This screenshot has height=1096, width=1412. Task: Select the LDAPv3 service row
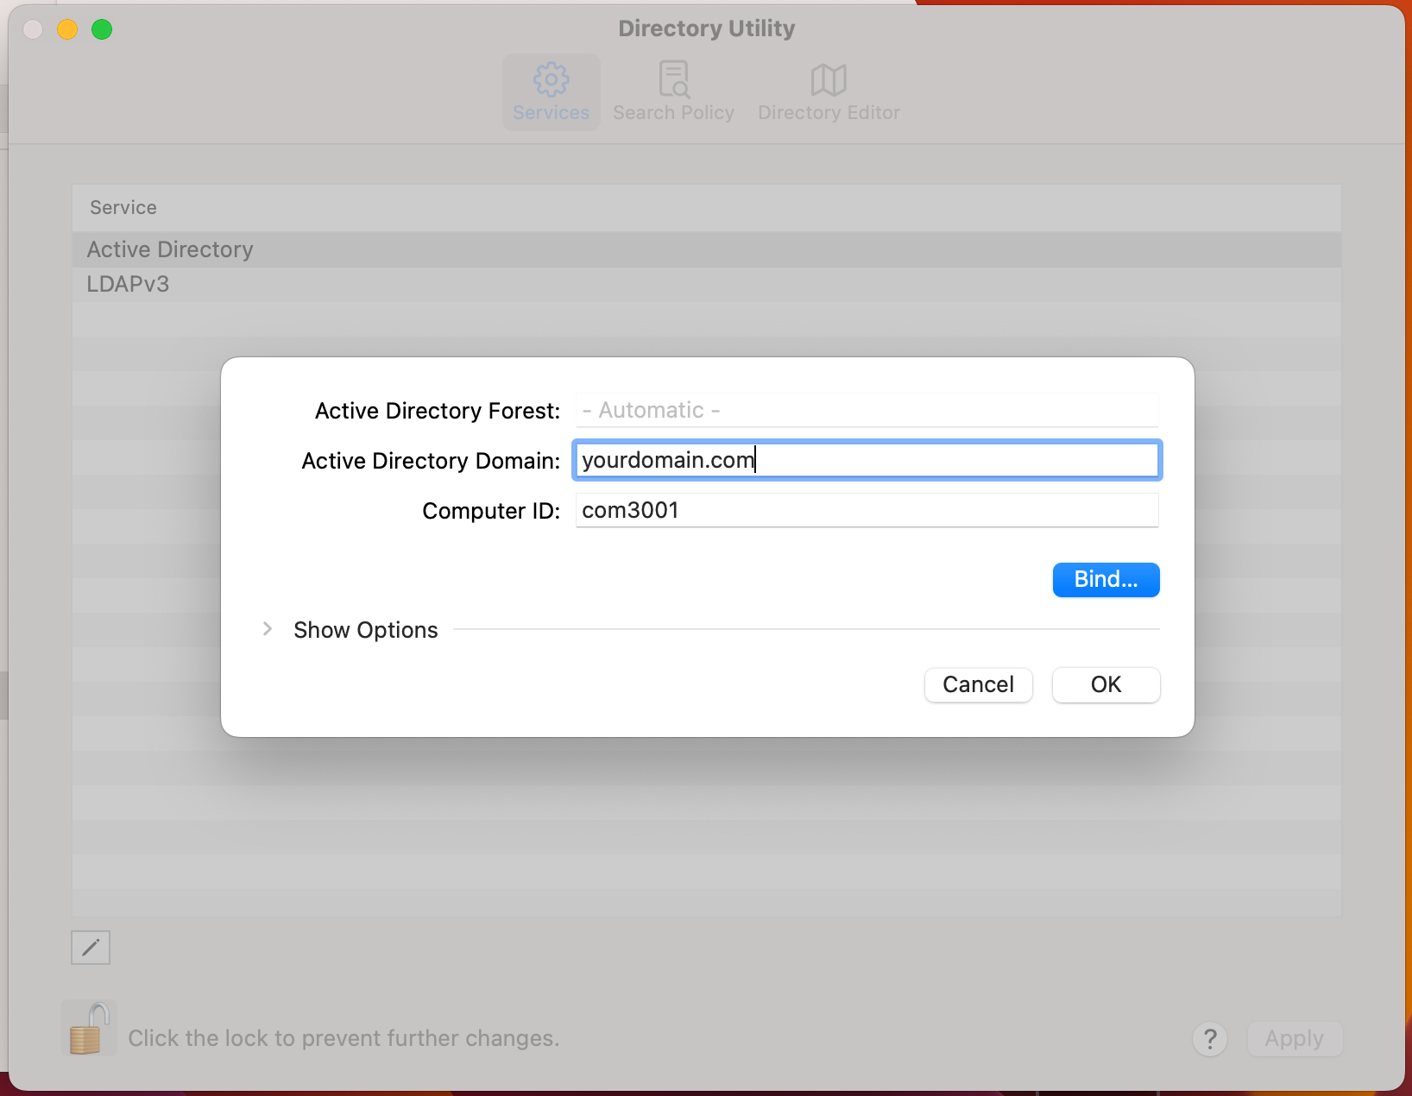coord(706,284)
